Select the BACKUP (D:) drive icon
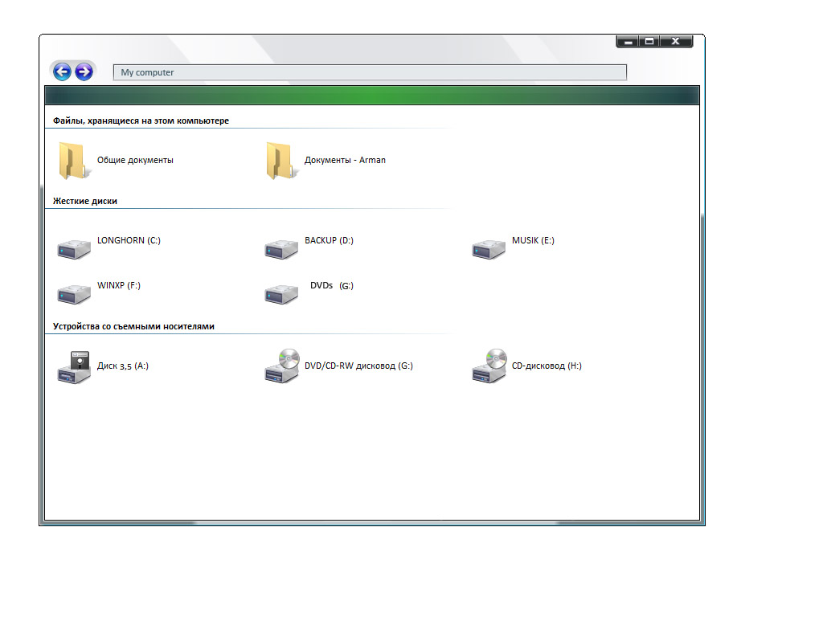This screenshot has height=617, width=823. (280, 249)
